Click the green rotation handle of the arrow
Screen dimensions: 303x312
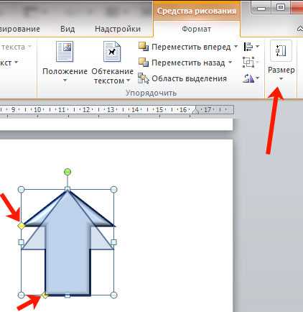[x=67, y=172]
